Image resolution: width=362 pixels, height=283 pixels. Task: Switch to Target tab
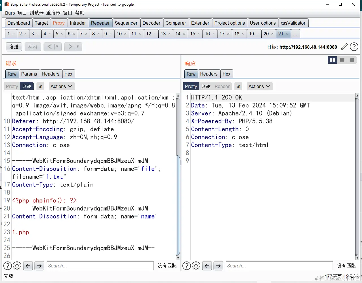tap(41, 23)
